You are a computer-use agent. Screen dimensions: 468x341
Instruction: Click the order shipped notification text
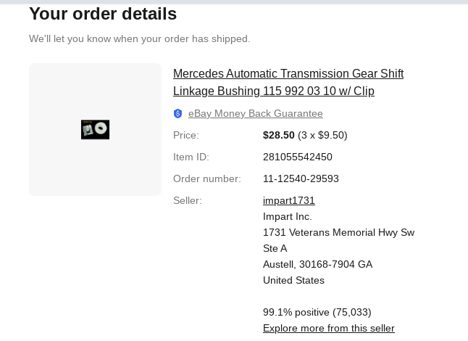point(139,39)
